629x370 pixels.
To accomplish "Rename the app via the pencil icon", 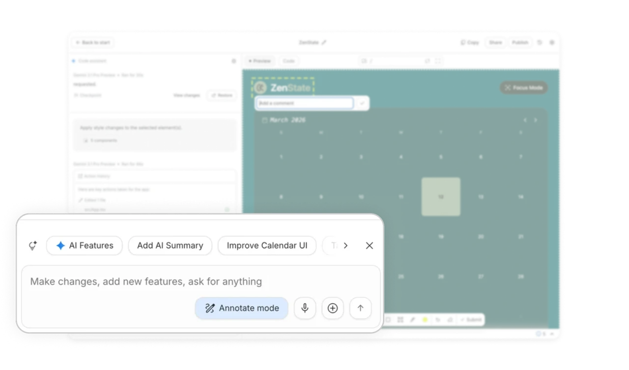I will (x=323, y=42).
